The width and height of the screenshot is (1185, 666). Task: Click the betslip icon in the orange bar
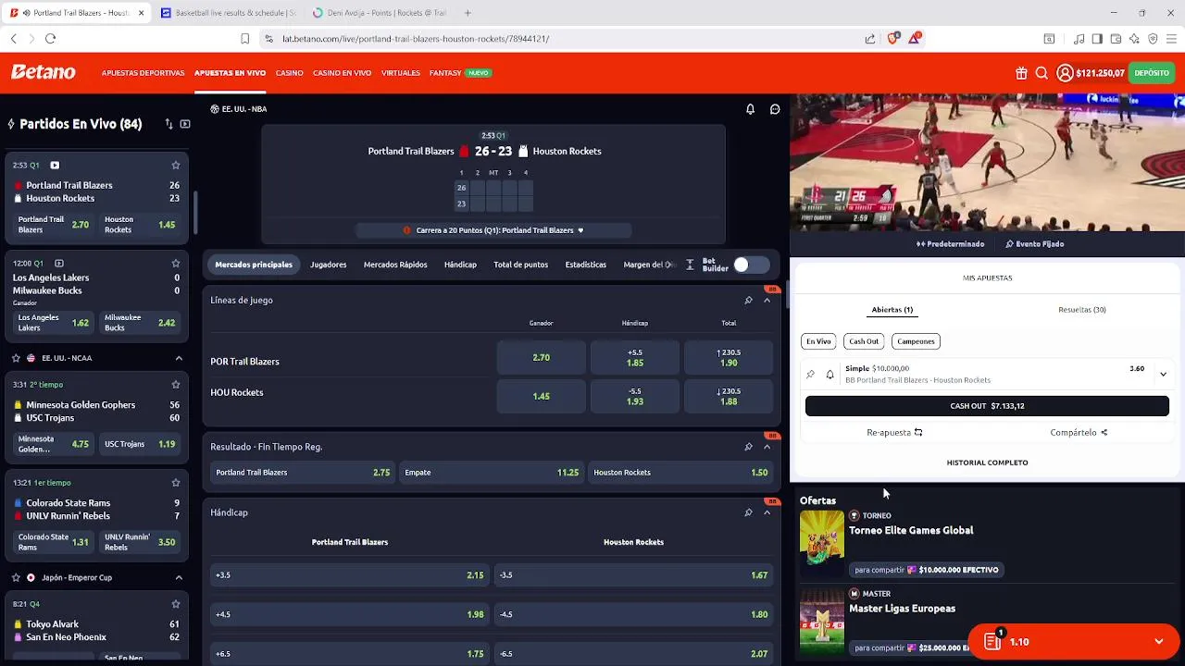[992, 641]
